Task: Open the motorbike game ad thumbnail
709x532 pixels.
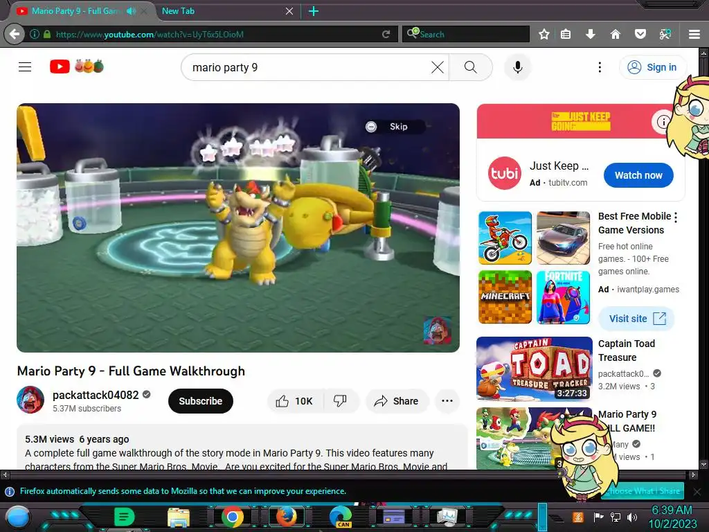Action: pos(505,238)
